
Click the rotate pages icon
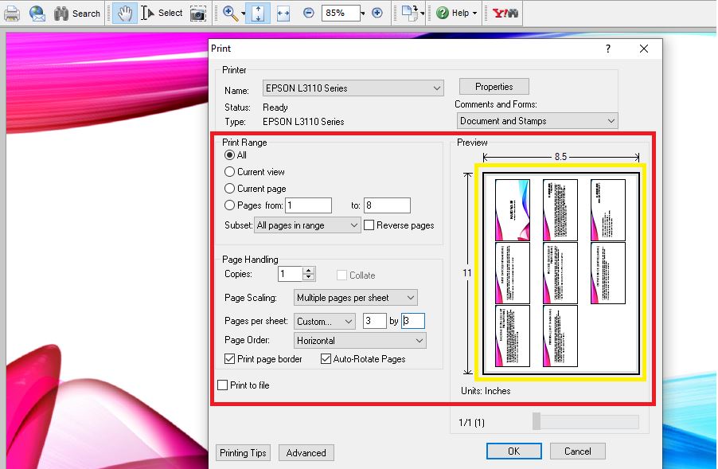(410, 14)
